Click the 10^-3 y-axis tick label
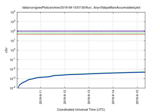 pyautogui.click(x=13, y=79)
